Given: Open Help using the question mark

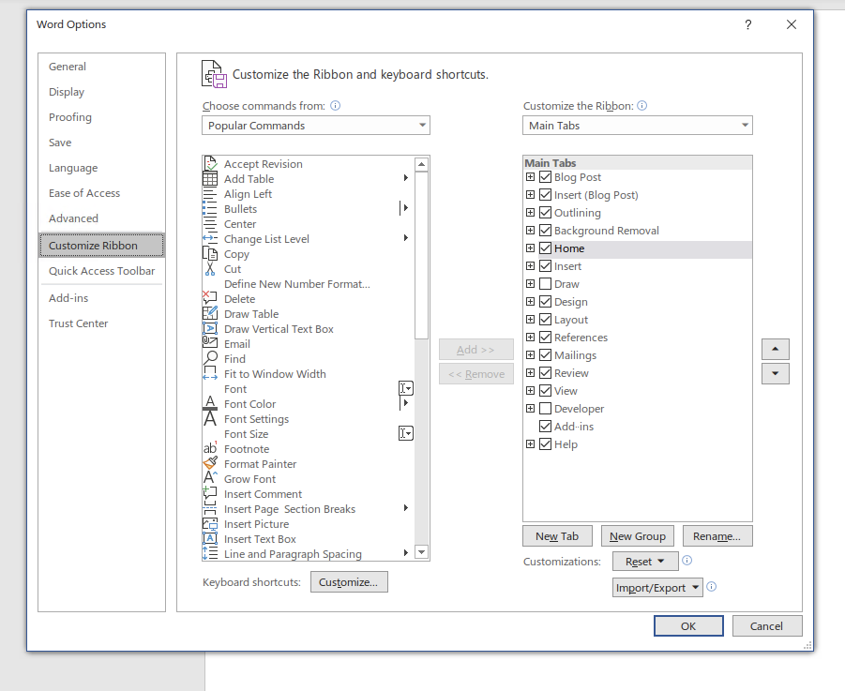Looking at the screenshot, I should click(748, 24).
